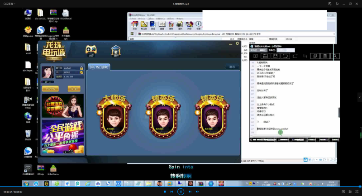Open the 全民游戏 公平角逐 promo banner

[x=62, y=136]
